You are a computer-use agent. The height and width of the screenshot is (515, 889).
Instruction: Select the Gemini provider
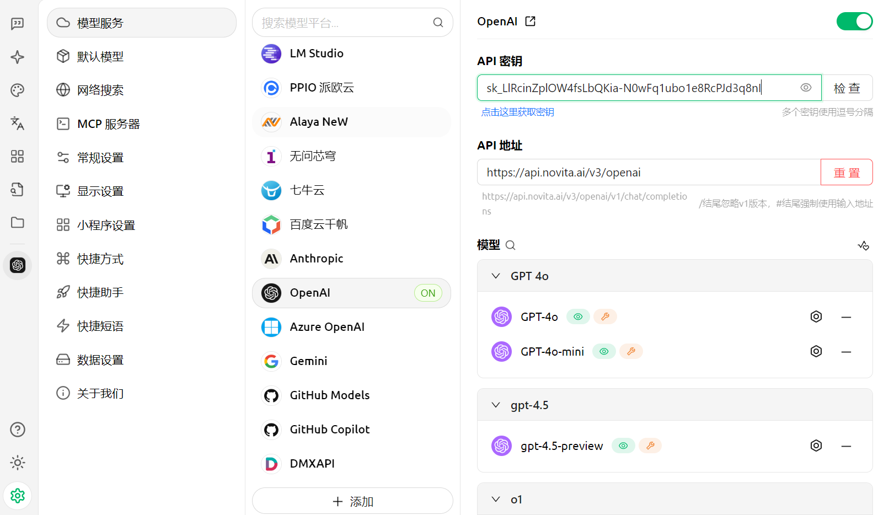click(351, 361)
